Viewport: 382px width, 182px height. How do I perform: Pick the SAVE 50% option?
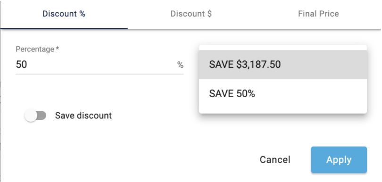[x=283, y=94]
